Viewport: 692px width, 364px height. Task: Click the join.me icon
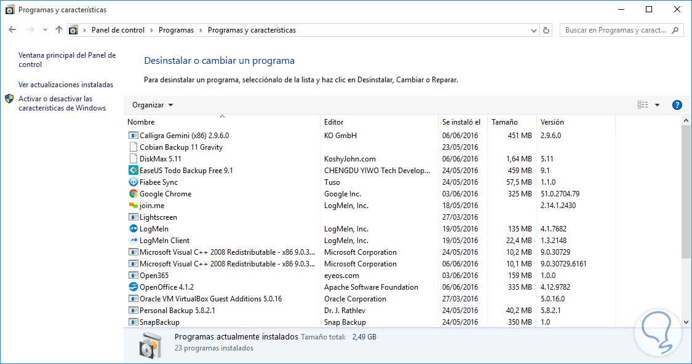(x=133, y=206)
